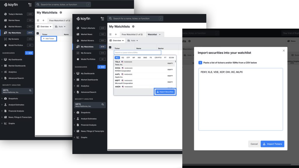The height and width of the screenshot is (168, 299).
Task: Choose AAPL Apple Inc. from results
Action: pos(144,76)
